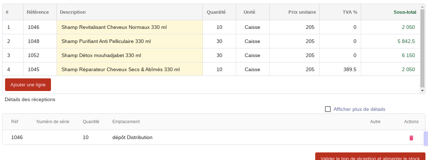Enable Afficher plus de détails checkbox
The width and height of the screenshot is (428, 160).
click(x=328, y=109)
